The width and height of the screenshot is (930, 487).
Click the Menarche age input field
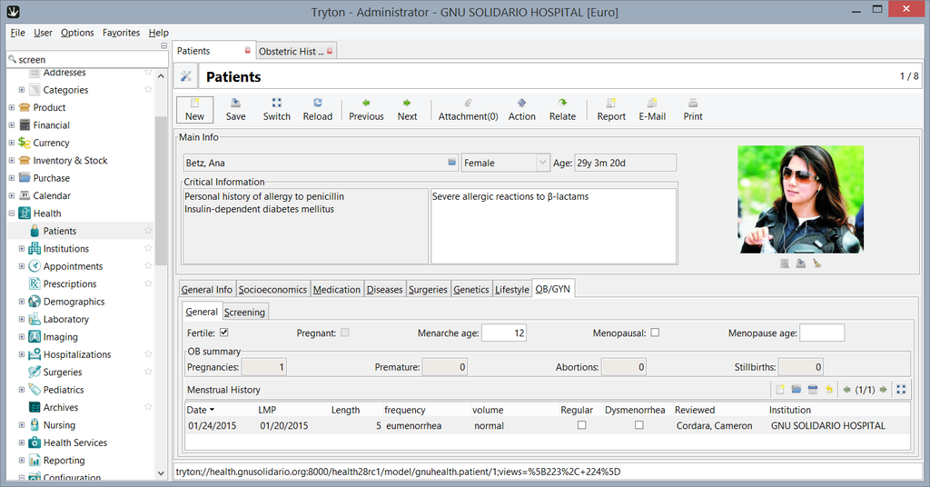tap(504, 333)
